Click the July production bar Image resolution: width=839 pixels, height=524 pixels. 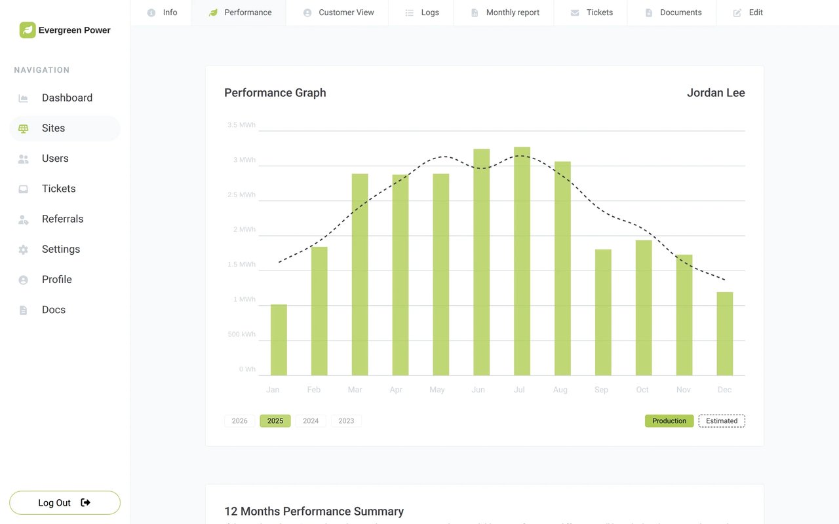click(x=522, y=261)
